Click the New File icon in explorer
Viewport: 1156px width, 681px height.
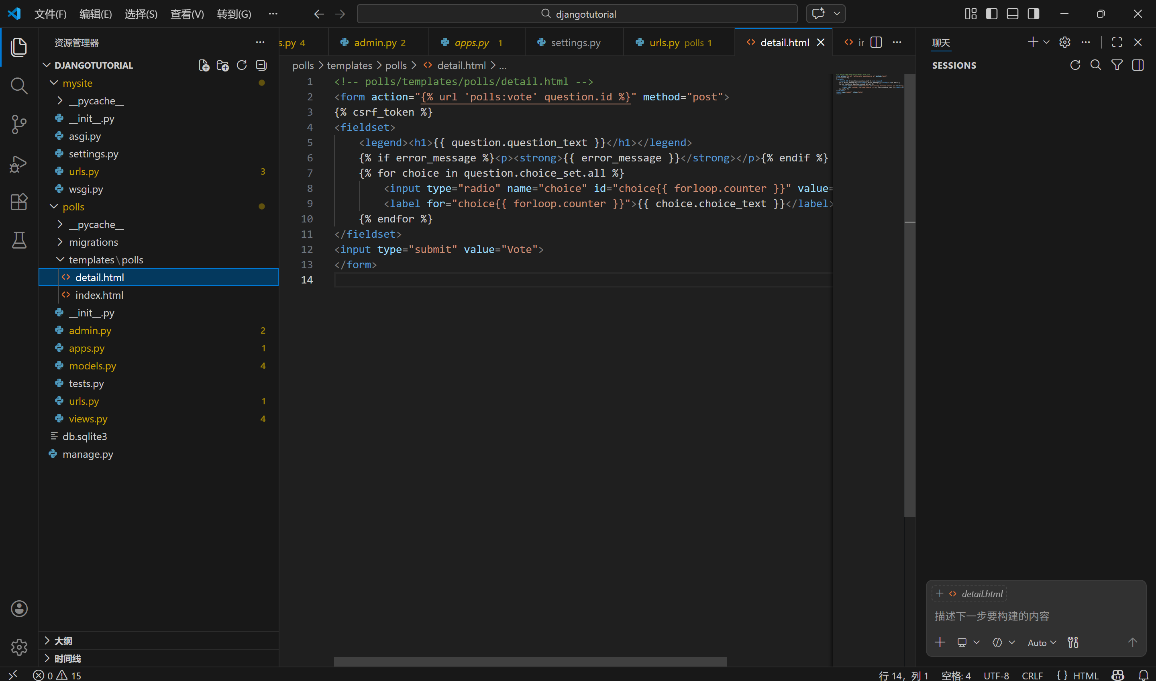pyautogui.click(x=204, y=65)
